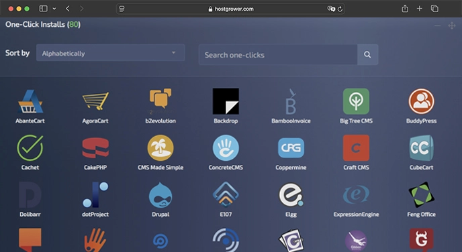Screen dimensions: 462x252
Task: Select the Craft CMS icon
Action: coord(356,148)
